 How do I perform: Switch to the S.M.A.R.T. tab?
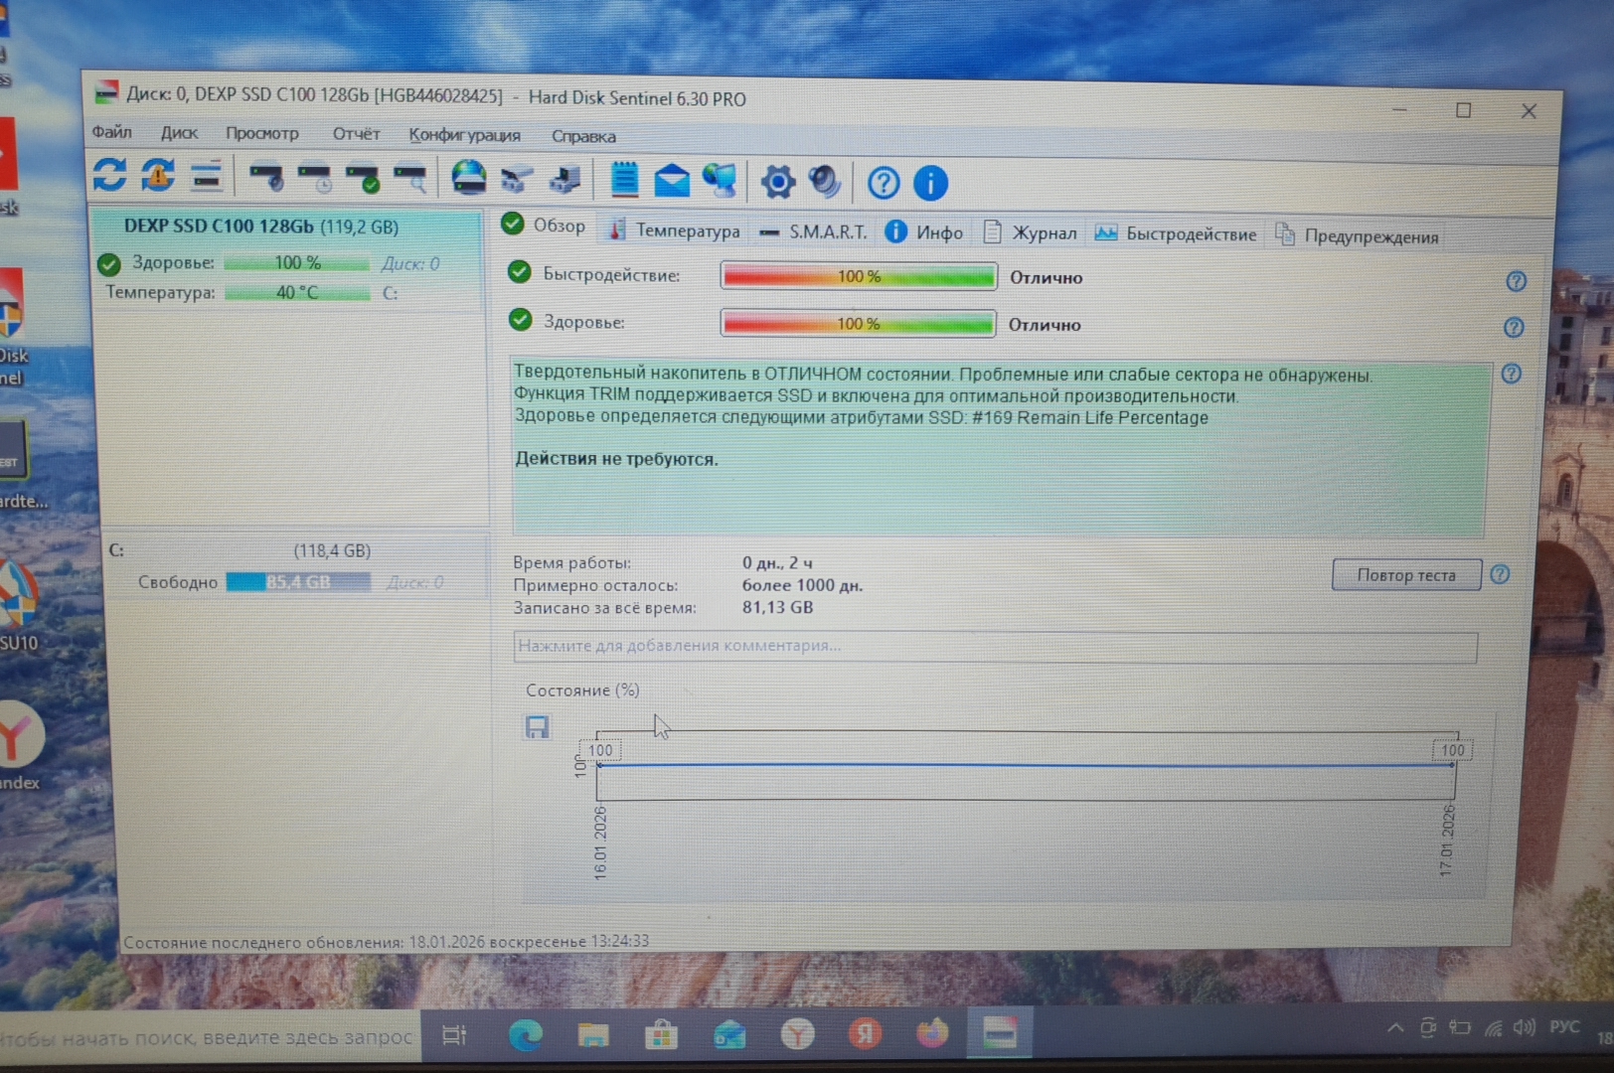[x=814, y=231]
